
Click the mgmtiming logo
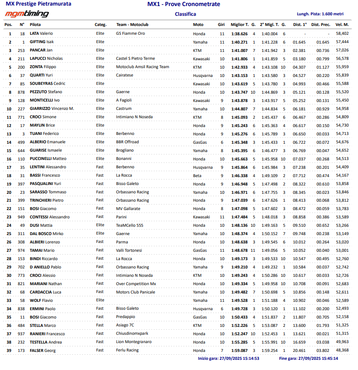[27, 14]
